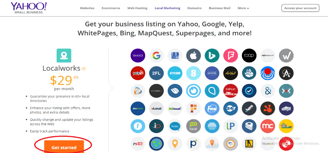
Task: Select the Google G logo icon
Action: (x=156, y=56)
